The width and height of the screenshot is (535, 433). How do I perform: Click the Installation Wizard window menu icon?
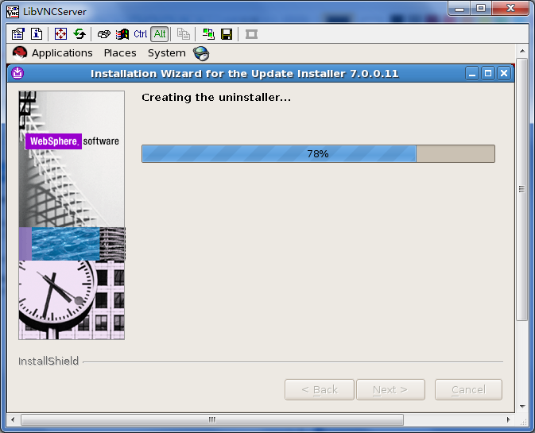point(17,73)
